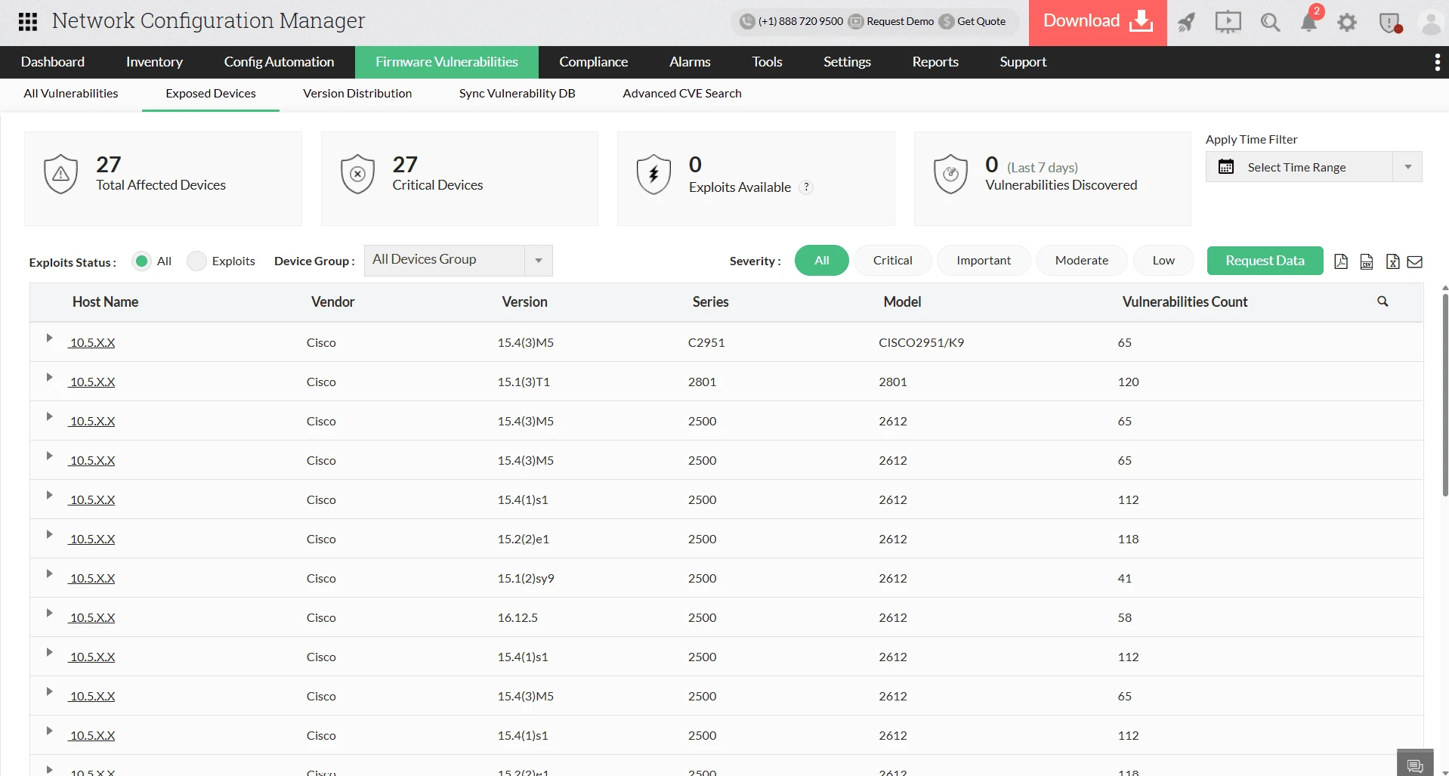Open the apps grid menu
This screenshot has width=1449, height=776.
pyautogui.click(x=28, y=22)
